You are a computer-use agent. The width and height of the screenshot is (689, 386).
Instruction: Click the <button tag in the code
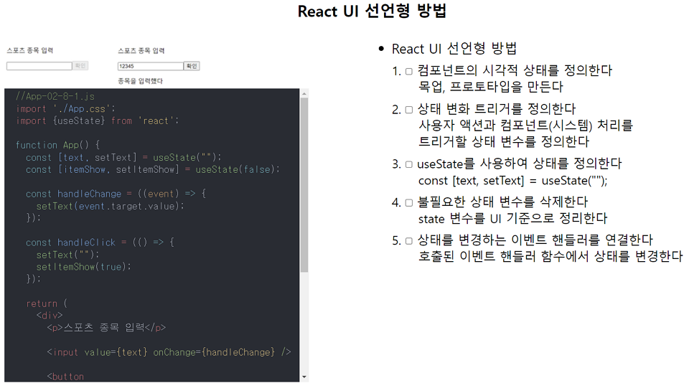click(65, 377)
